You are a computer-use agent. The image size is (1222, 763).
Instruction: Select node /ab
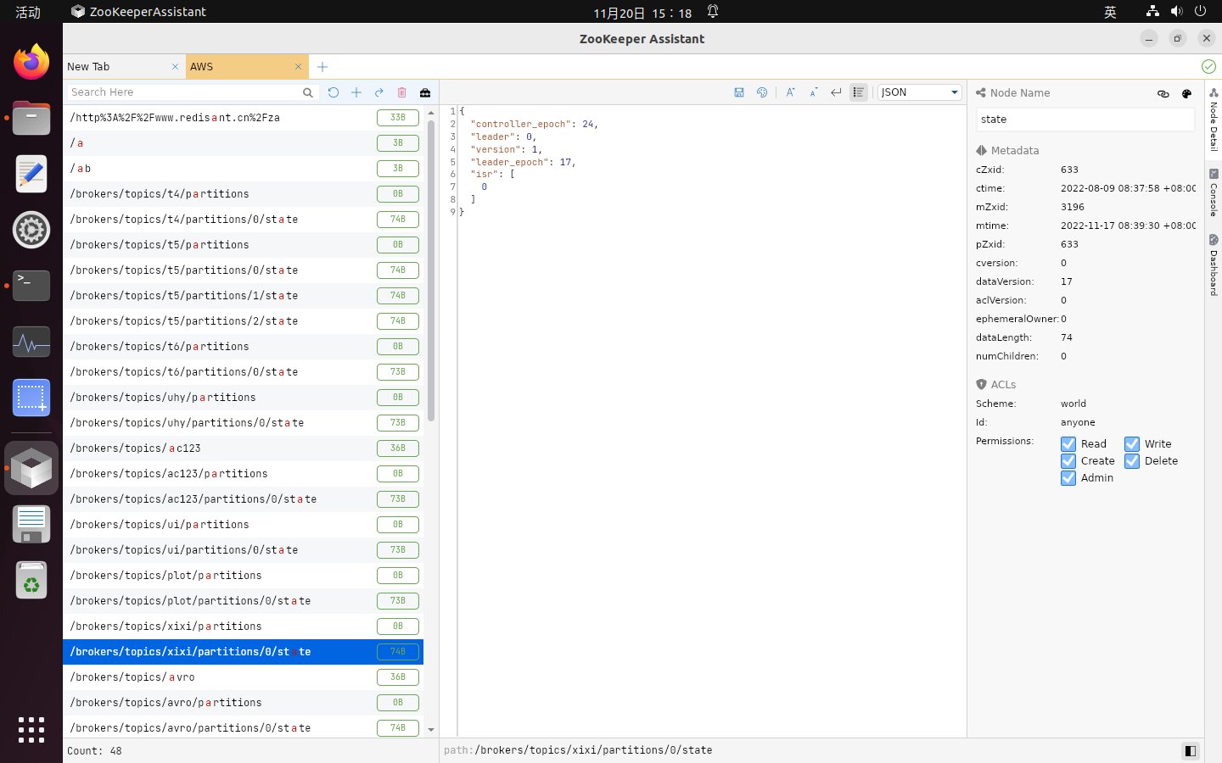click(x=243, y=169)
